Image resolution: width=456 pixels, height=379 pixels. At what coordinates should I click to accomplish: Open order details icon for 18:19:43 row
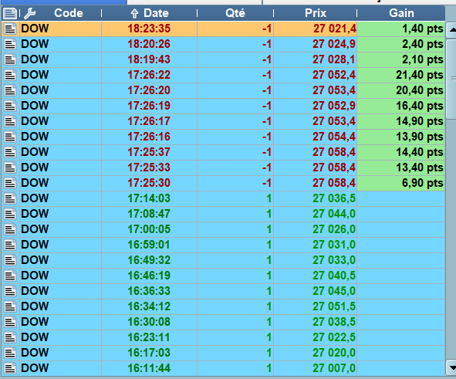[x=10, y=59]
